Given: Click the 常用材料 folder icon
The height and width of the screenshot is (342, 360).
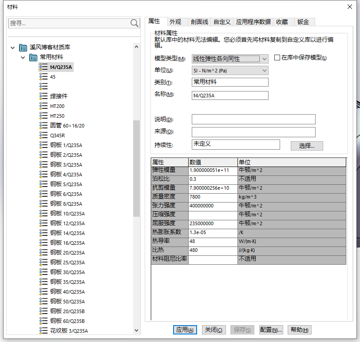Looking at the screenshot, I should coord(33,58).
